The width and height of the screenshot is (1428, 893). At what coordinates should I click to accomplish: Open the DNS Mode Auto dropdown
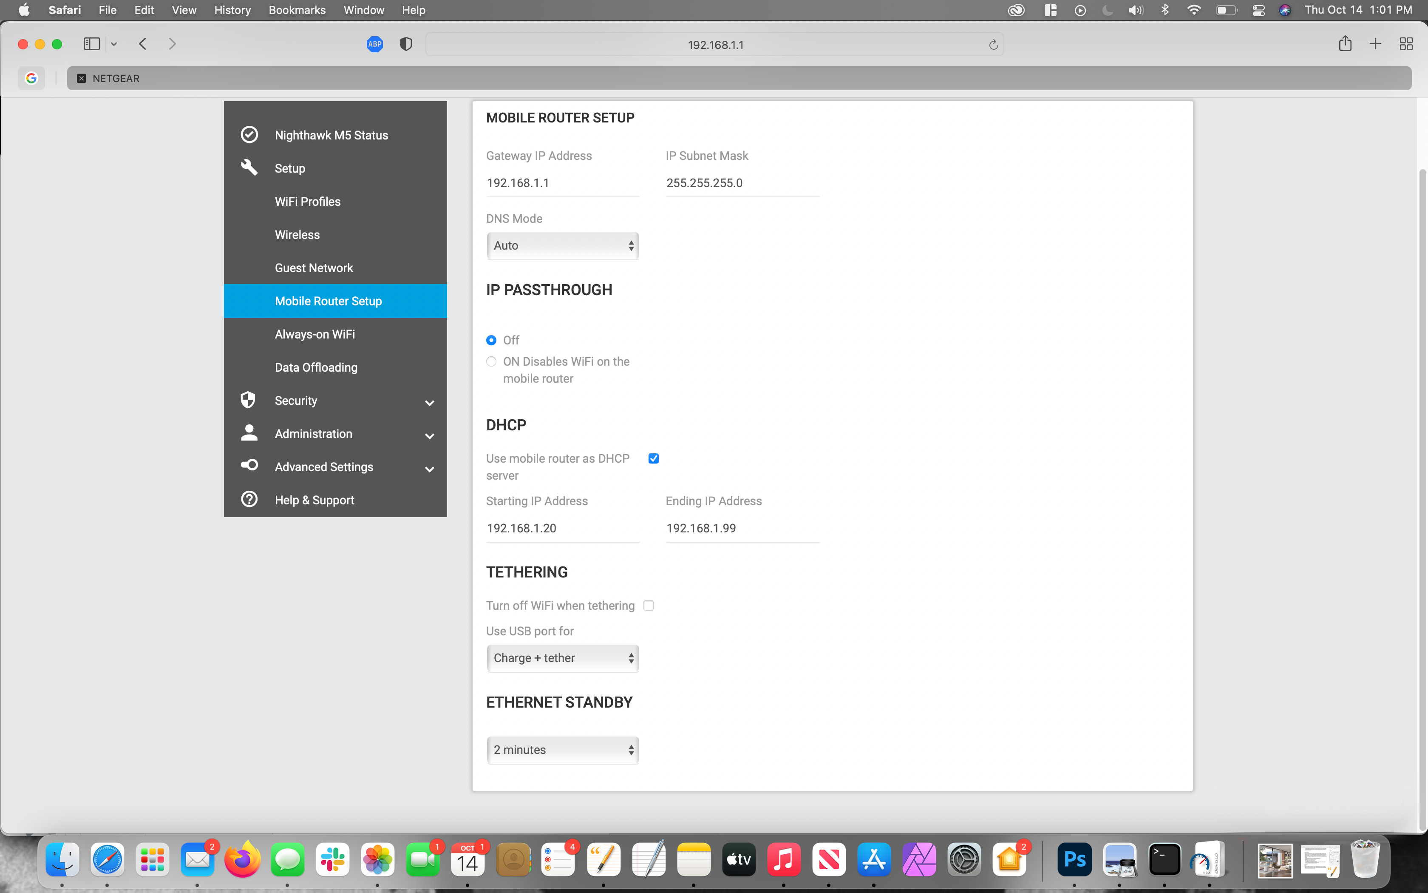(562, 246)
